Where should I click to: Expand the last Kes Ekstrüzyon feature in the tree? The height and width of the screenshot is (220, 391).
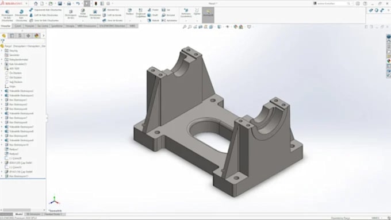[2, 176]
